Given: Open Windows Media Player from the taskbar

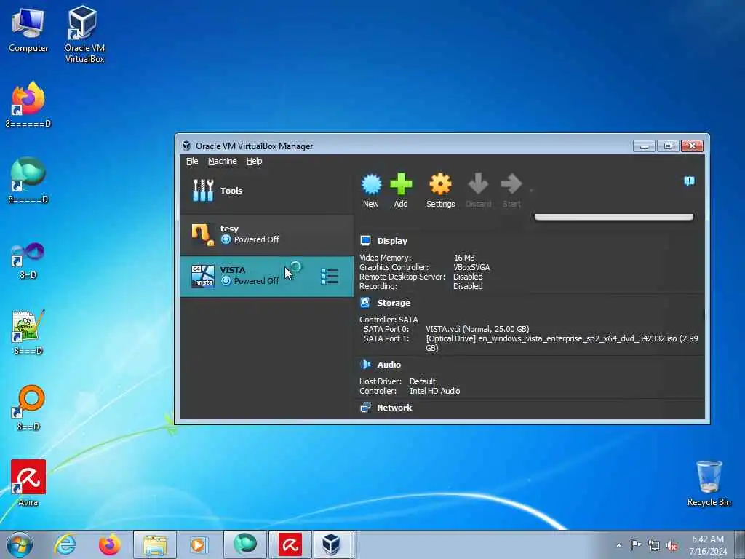Looking at the screenshot, I should [198, 544].
